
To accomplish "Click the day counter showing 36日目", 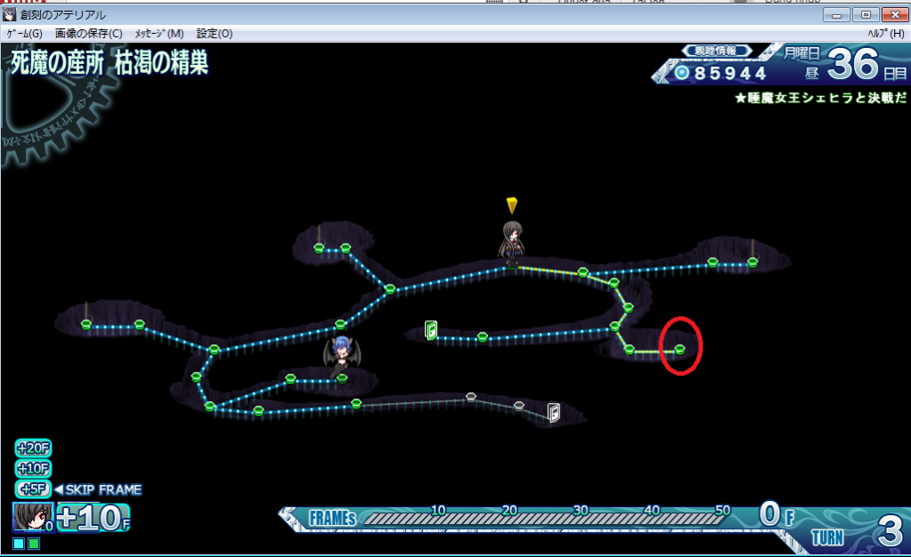I will click(x=866, y=65).
